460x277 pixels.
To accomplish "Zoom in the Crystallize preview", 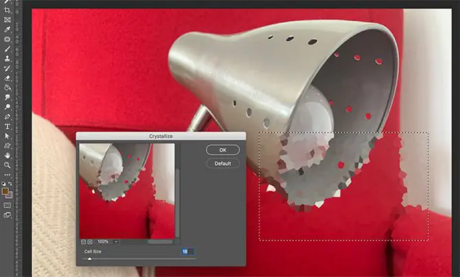I will click(90, 242).
